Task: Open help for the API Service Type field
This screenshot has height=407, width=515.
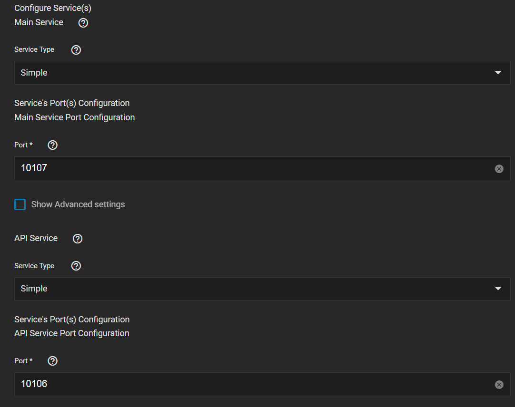Action: [x=76, y=266]
